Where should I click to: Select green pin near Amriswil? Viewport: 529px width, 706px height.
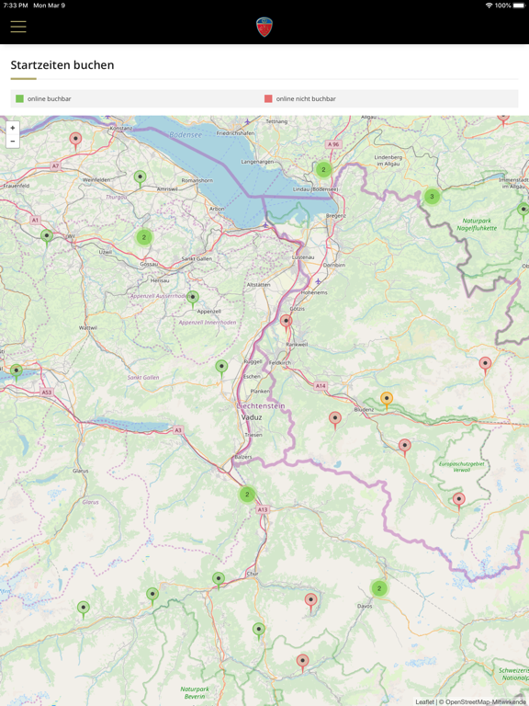point(140,178)
